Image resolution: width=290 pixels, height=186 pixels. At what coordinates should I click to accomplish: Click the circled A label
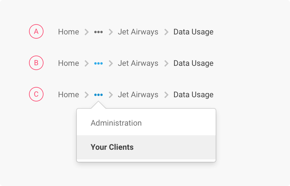tap(36, 31)
